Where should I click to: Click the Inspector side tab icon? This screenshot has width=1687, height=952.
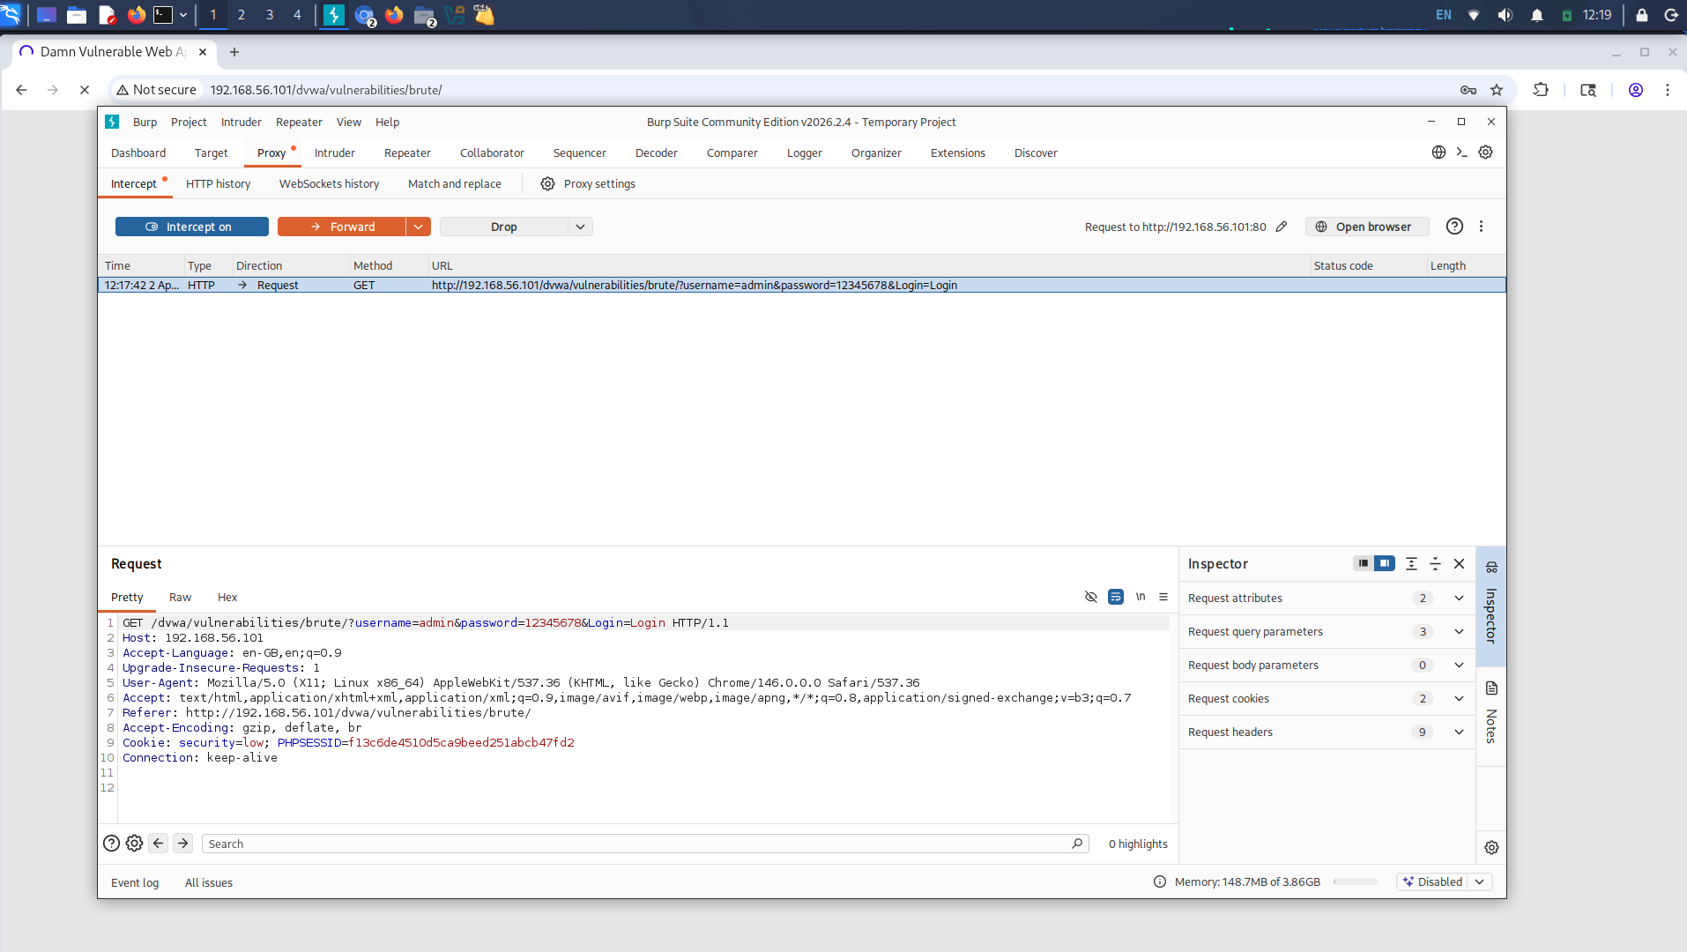(x=1491, y=567)
